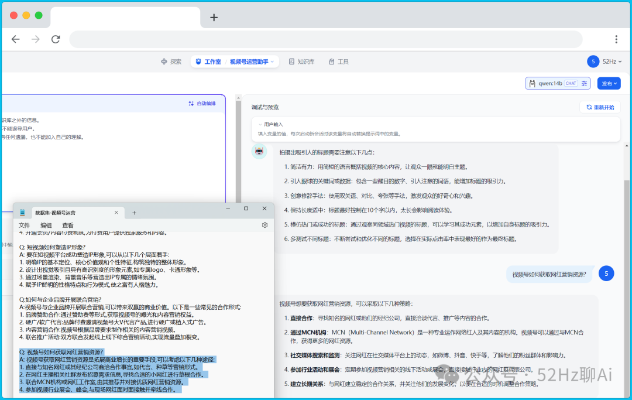Collapse the 用户输入 section

coord(270,125)
